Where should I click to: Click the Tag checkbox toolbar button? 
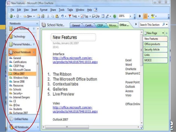[x=84, y=16]
